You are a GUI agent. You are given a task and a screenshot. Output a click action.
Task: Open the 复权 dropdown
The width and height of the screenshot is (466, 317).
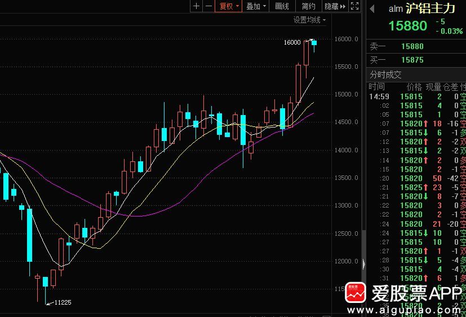(229, 6)
